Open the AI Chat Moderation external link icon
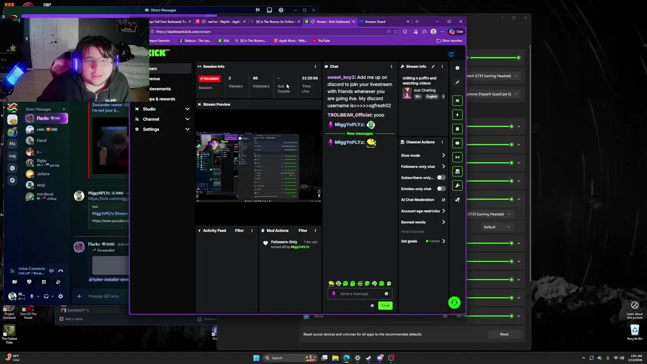Image resolution: width=647 pixels, height=364 pixels. tap(443, 200)
